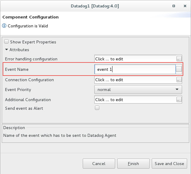The width and height of the screenshot is (191, 174).
Task: Click into the Event Name input field
Action: click(x=135, y=69)
